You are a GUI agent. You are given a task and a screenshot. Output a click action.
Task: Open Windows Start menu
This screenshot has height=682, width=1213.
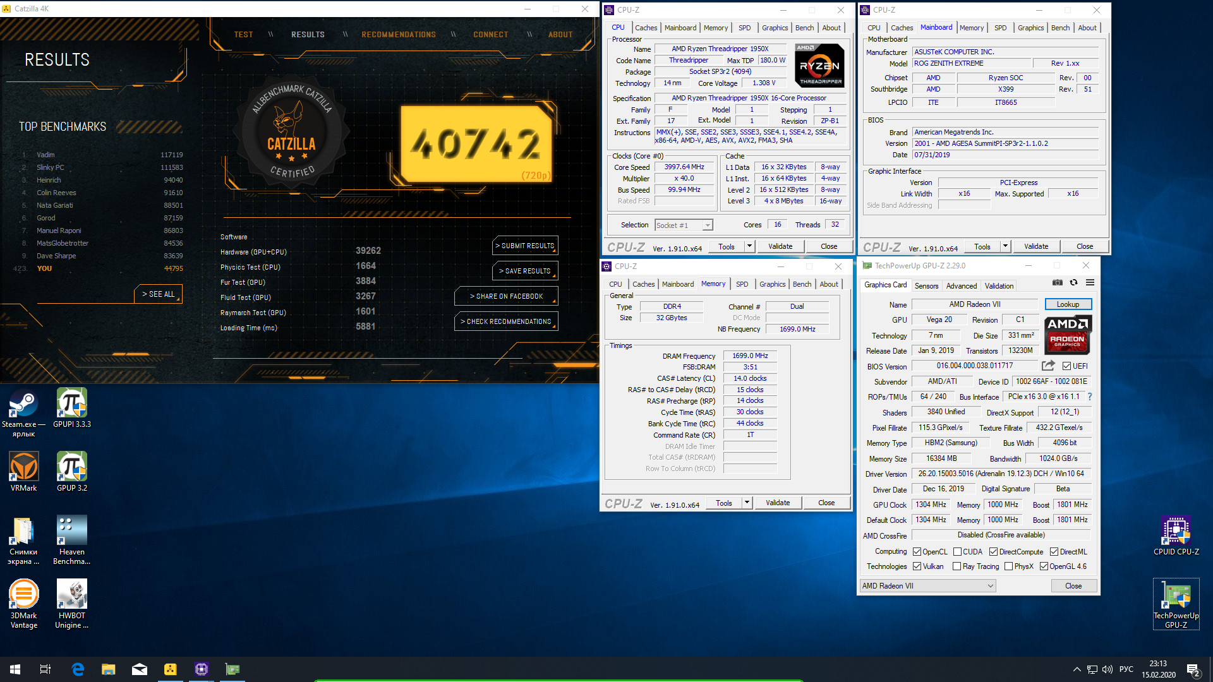(x=15, y=669)
